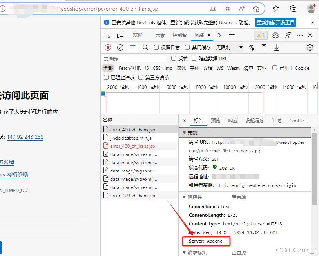Enable the 保留日志 checkbox
Screen dimensions: 319x256
tap(156, 47)
